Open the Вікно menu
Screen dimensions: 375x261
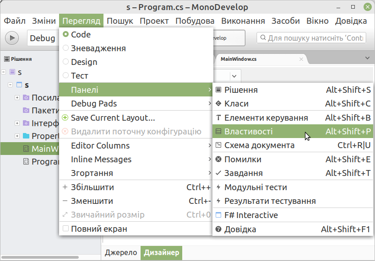pyautogui.click(x=317, y=21)
